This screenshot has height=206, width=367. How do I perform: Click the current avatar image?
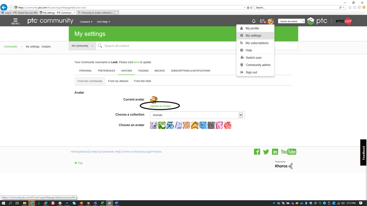point(154,99)
